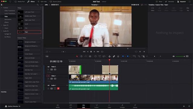Screen dimensions: 193x109
Task: Activate the Dynamic Trim Mode tool
Action: pyautogui.click(x=86, y=56)
